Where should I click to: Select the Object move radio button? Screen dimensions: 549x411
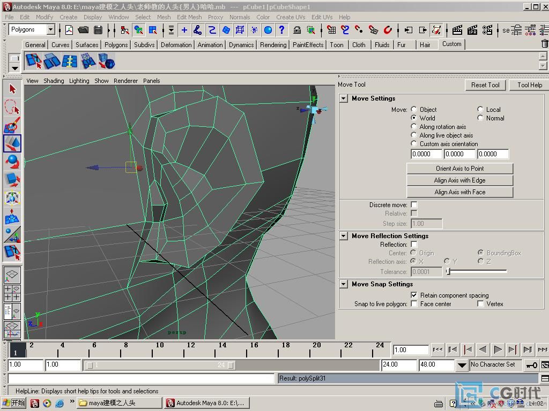[x=414, y=109]
